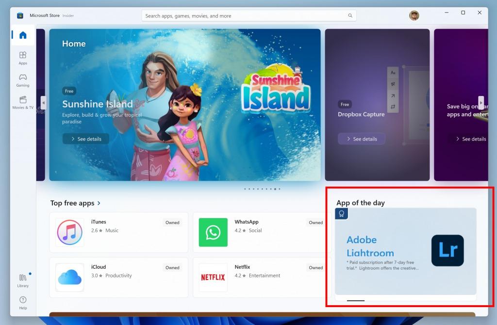Open the Gaming section

23,80
